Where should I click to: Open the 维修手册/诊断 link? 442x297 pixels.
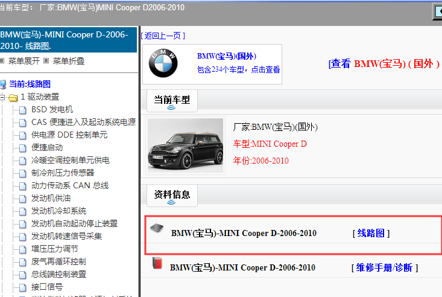pos(385,267)
